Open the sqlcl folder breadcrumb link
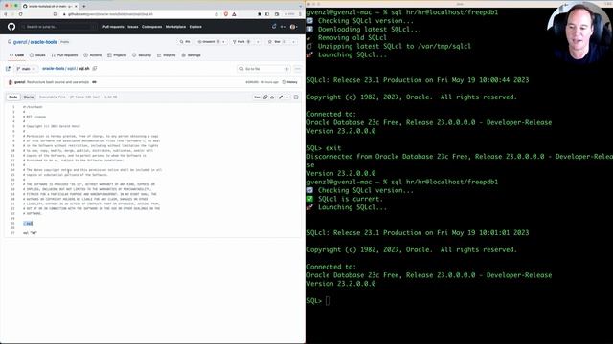The height and width of the screenshot is (344, 613). pos(71,68)
